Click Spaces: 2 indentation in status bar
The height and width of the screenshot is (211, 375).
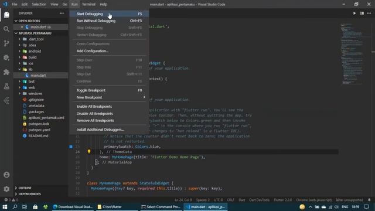(203, 200)
